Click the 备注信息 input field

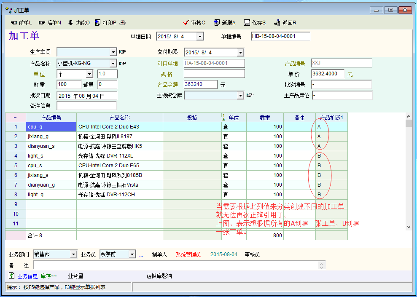coord(86,106)
